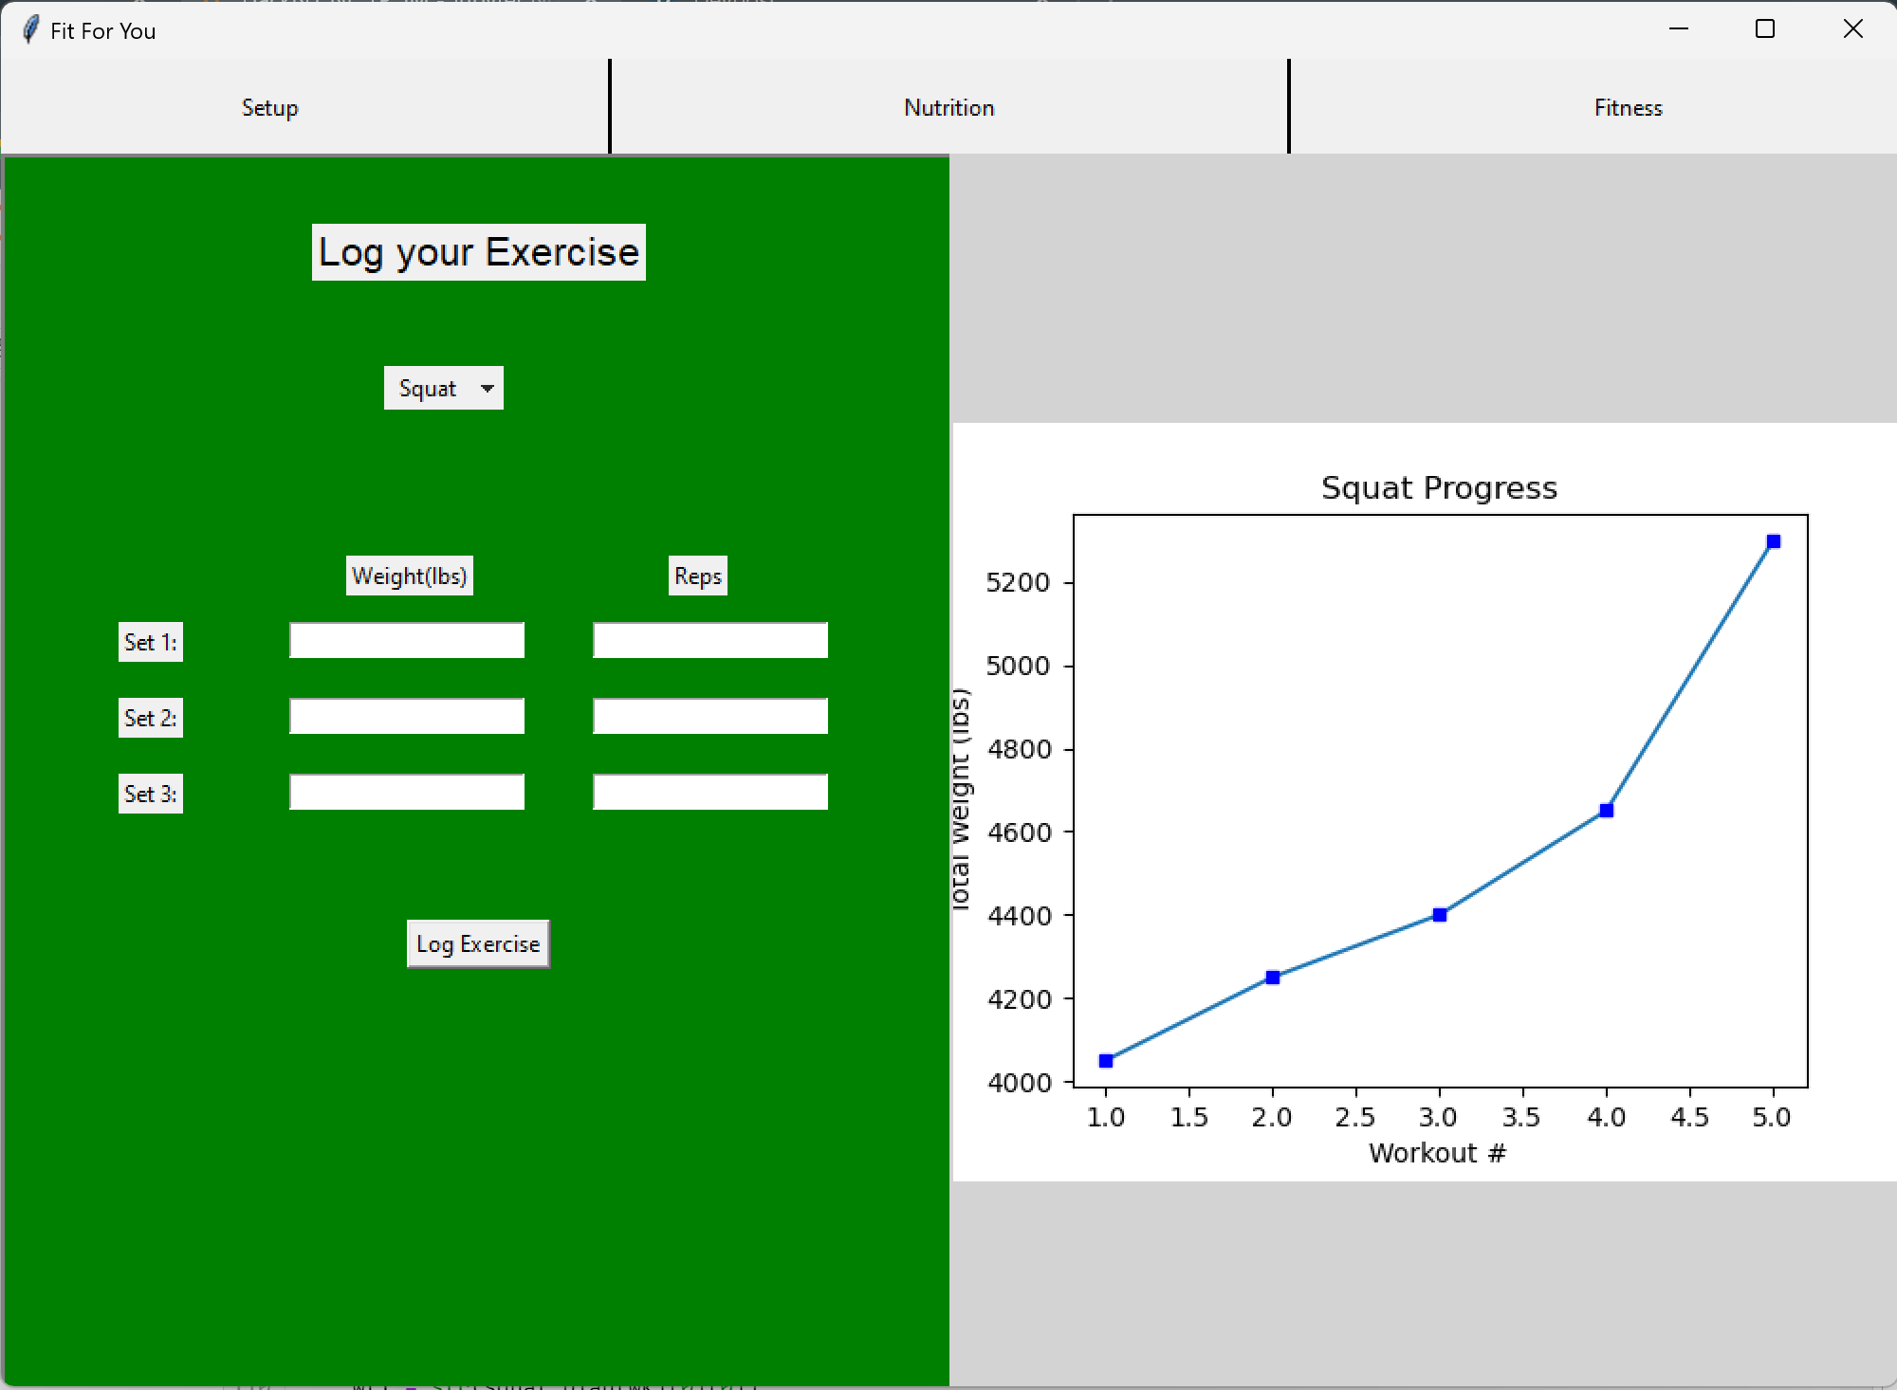Focus the Set 2 weight field
Screen dimensions: 1897x1390
407,717
